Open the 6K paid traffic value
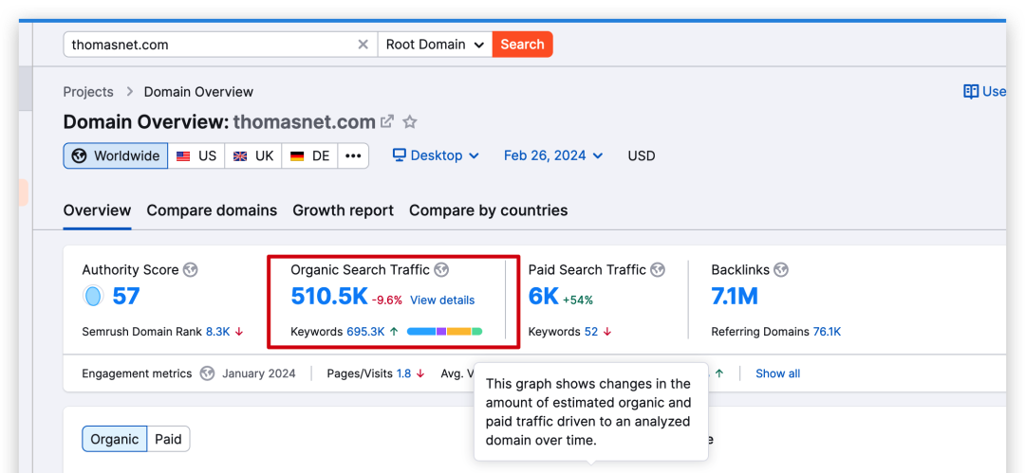Viewport: 1025px width, 473px height. tap(544, 297)
